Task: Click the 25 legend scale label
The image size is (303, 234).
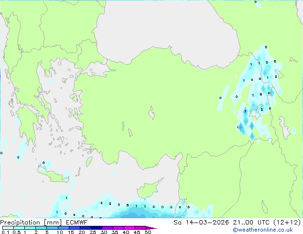Action: [93, 232]
